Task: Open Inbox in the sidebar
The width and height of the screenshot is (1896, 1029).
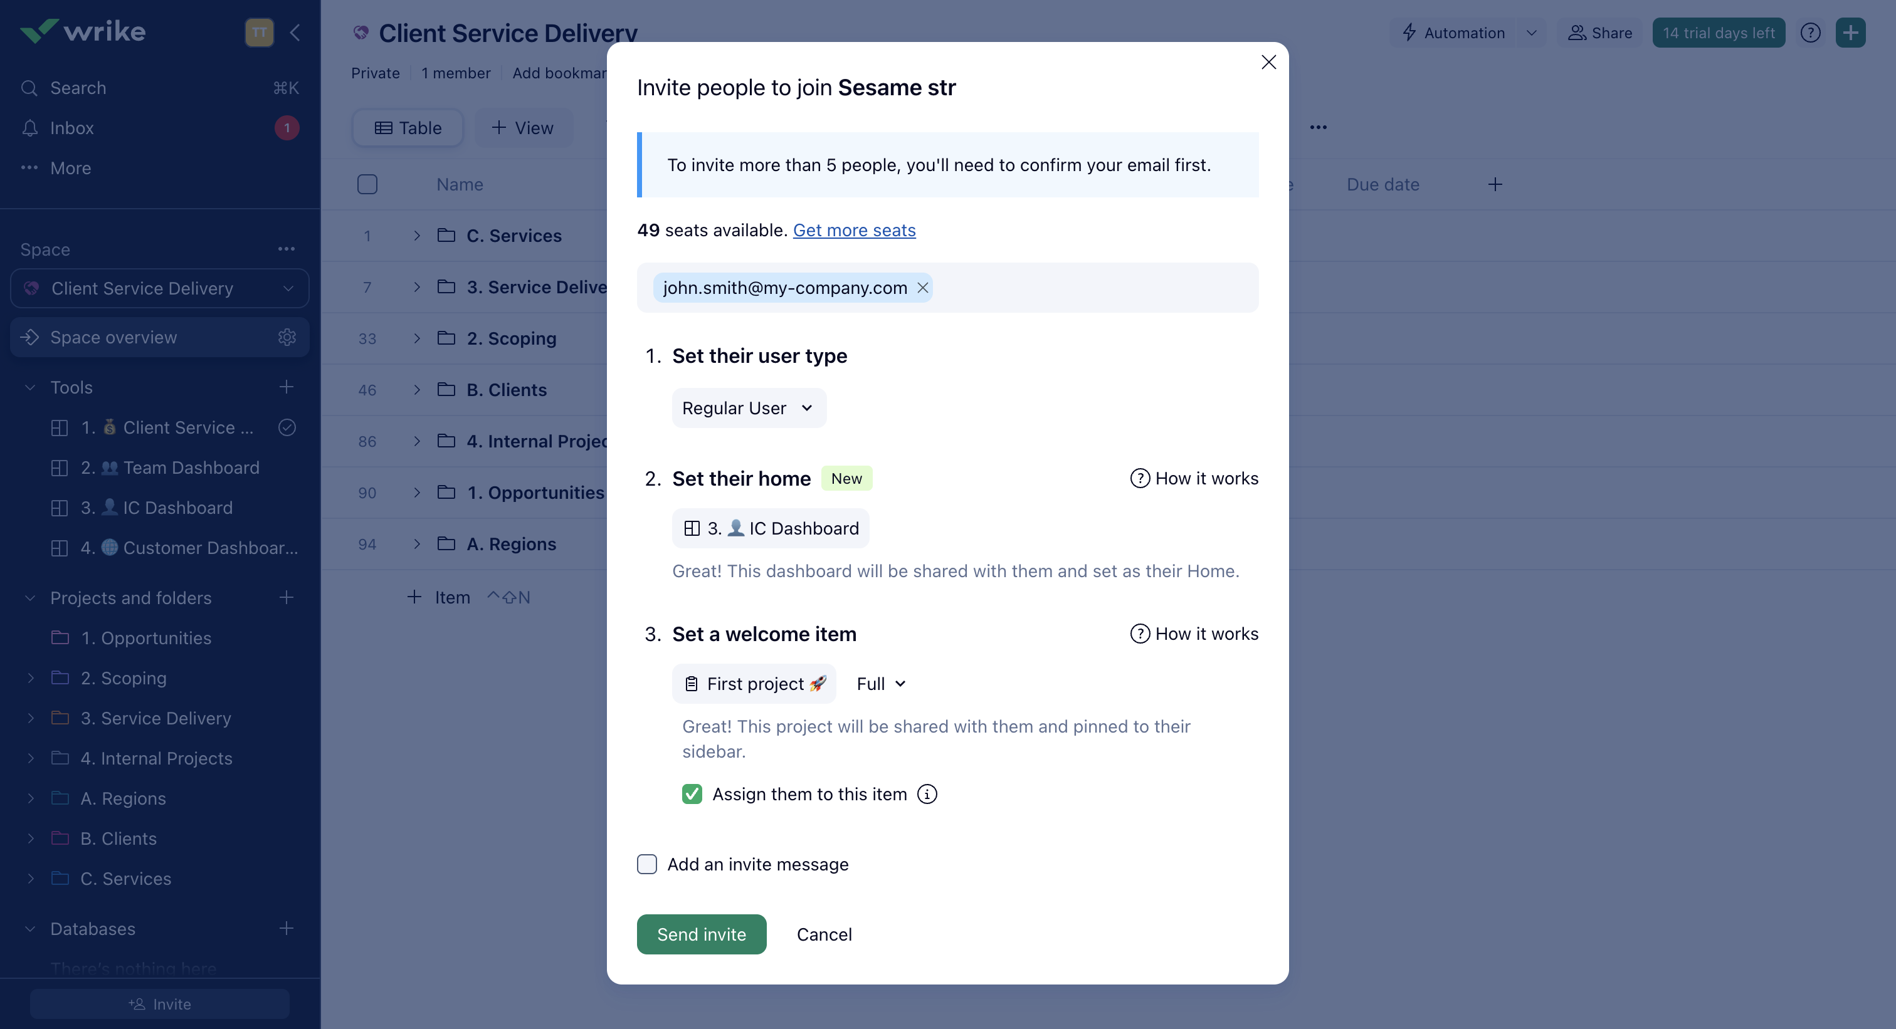Action: click(x=72, y=128)
